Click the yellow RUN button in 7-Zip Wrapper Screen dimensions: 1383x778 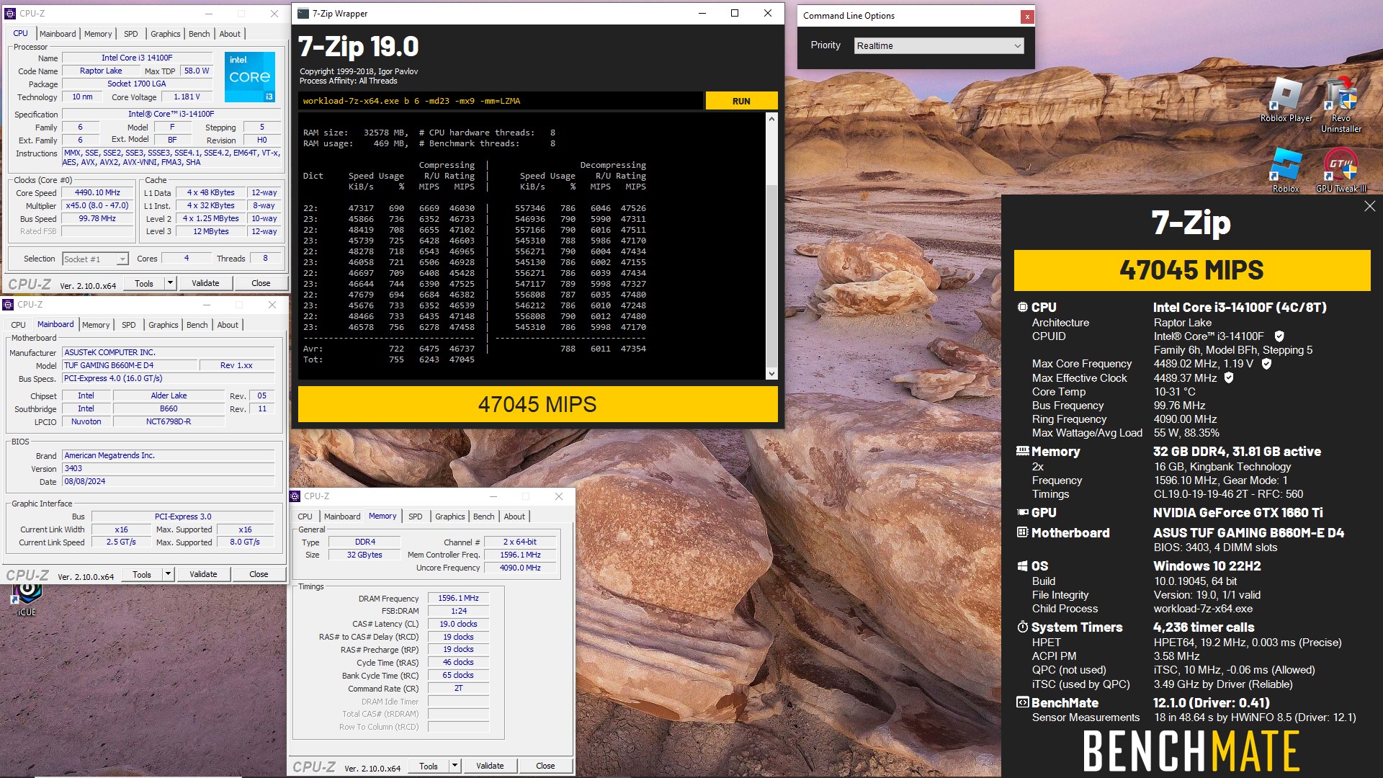pos(741,101)
